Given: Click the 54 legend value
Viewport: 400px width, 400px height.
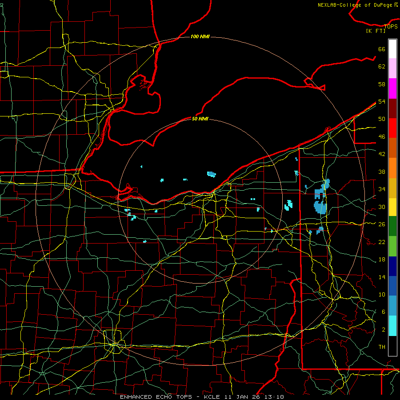Looking at the screenshot, I should [x=382, y=101].
